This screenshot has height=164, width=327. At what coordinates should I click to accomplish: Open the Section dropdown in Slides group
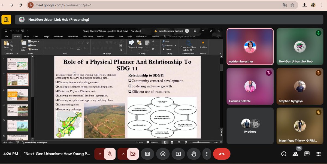point(34,49)
